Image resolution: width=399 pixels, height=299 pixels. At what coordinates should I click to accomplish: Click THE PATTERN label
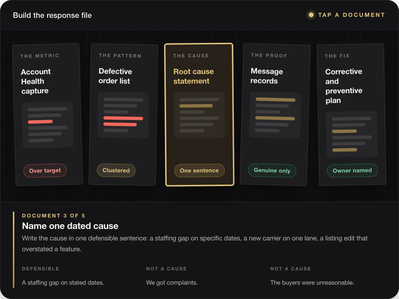point(120,55)
